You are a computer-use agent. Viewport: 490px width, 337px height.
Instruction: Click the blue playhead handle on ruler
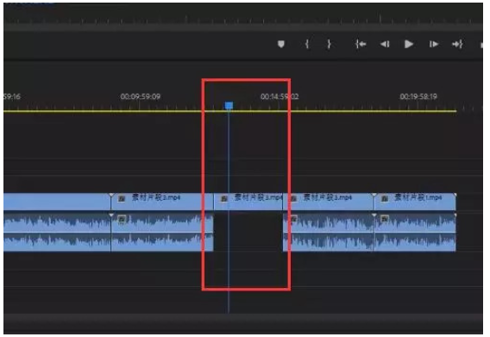coord(229,105)
